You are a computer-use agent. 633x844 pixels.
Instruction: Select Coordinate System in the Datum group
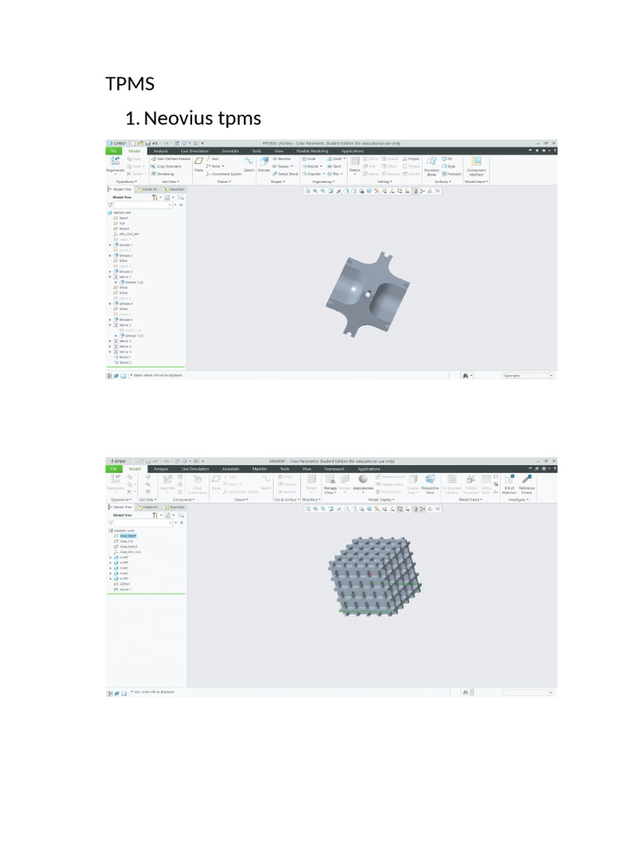click(x=224, y=175)
